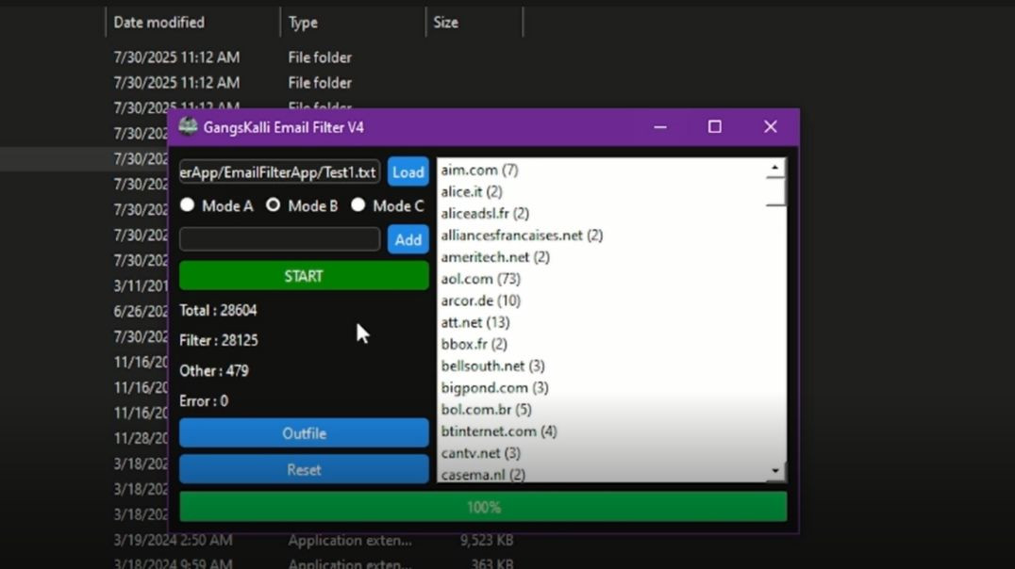1015x569 pixels.
Task: Select bellsouth.net (3) entry
Action: (x=492, y=366)
